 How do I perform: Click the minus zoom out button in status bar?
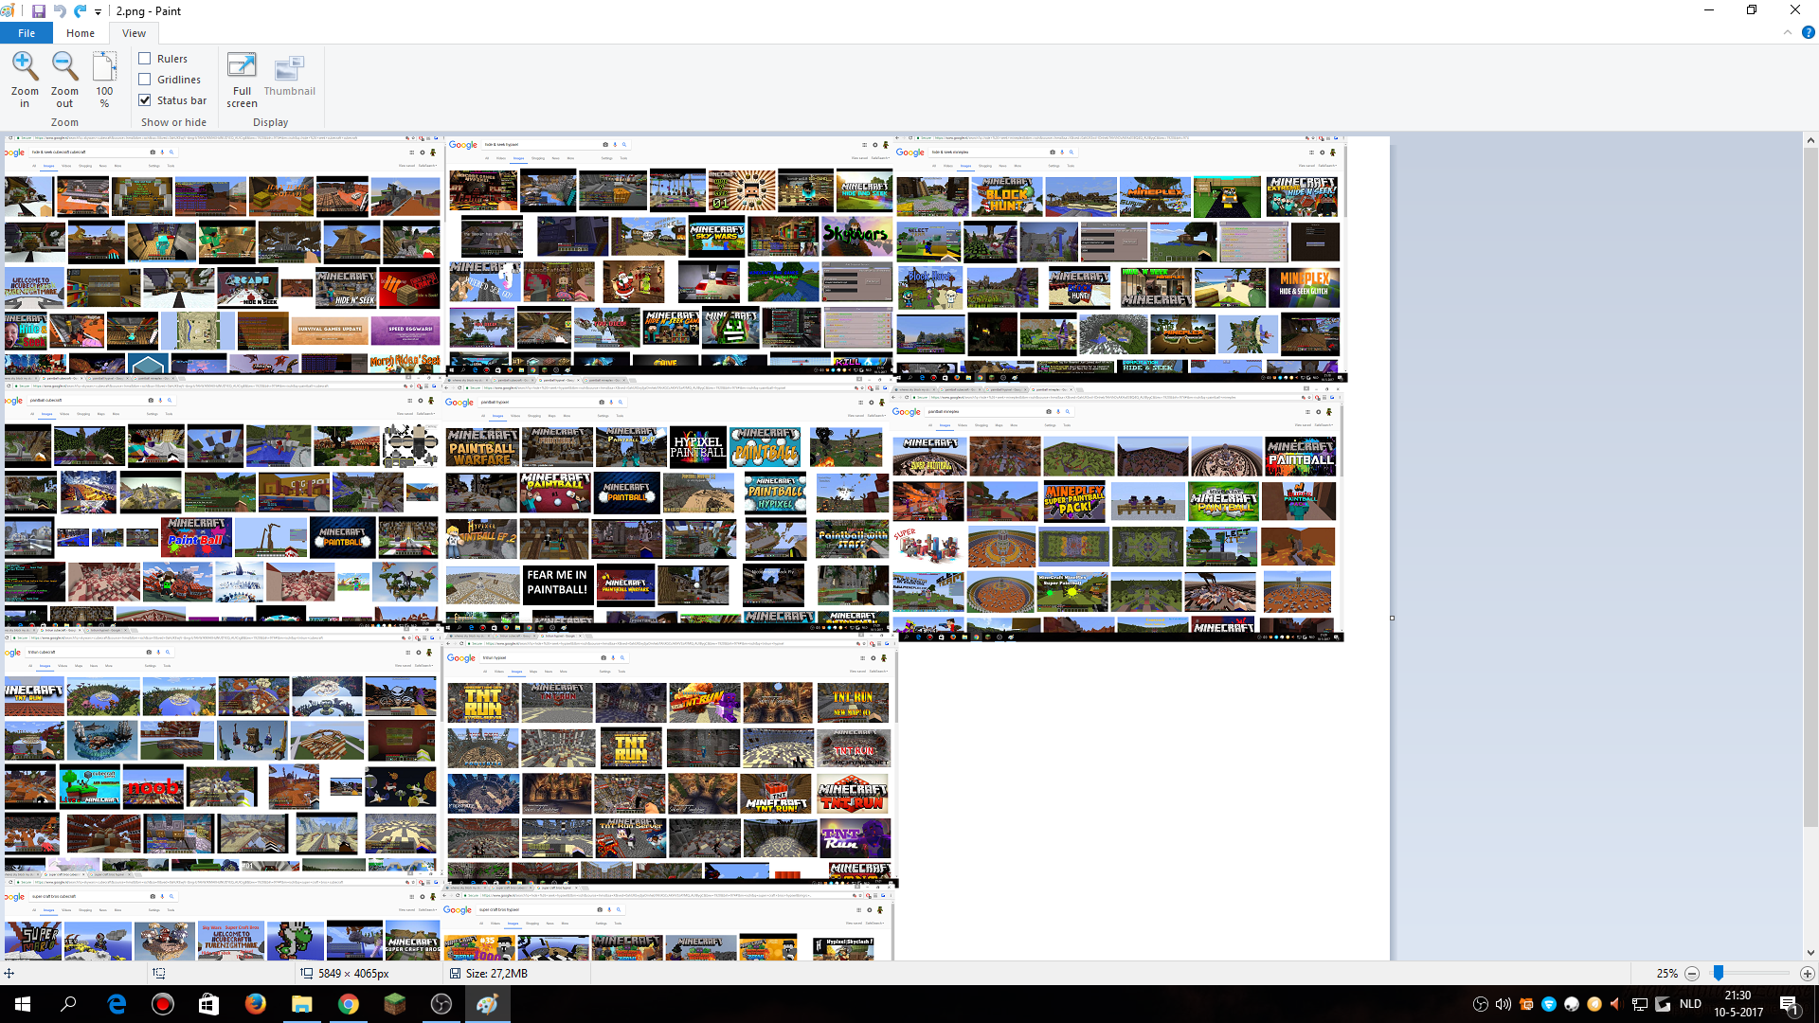1691,974
